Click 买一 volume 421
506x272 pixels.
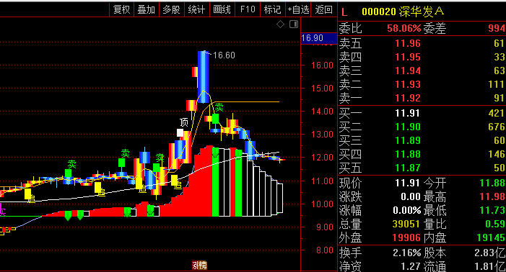coord(497,113)
